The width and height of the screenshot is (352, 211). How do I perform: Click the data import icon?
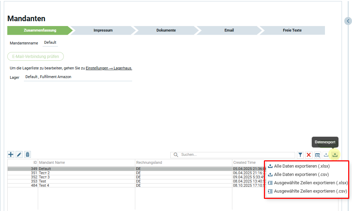click(x=326, y=155)
